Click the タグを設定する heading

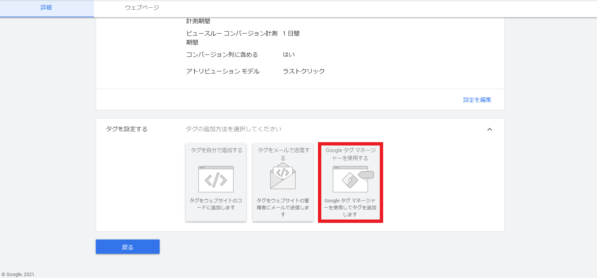126,129
